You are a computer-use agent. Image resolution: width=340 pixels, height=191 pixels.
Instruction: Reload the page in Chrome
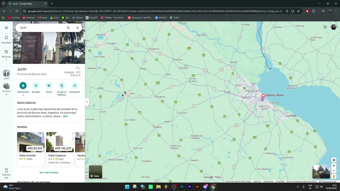[x=17, y=11]
